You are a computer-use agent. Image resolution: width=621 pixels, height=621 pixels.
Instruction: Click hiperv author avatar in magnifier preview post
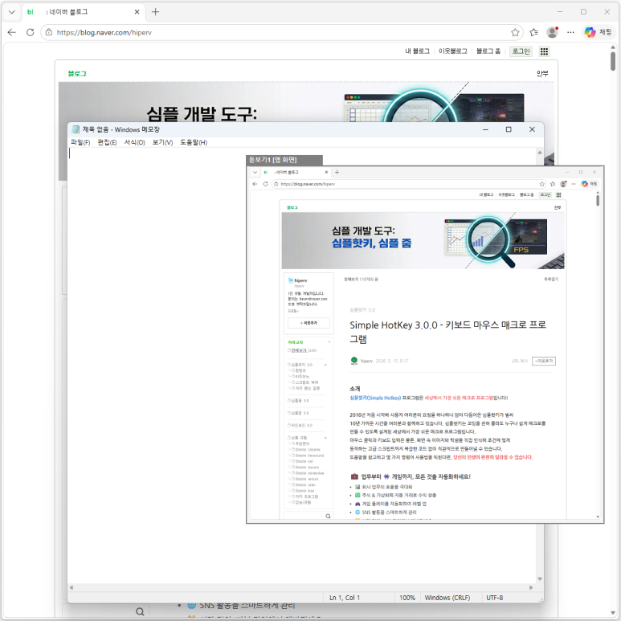point(354,361)
